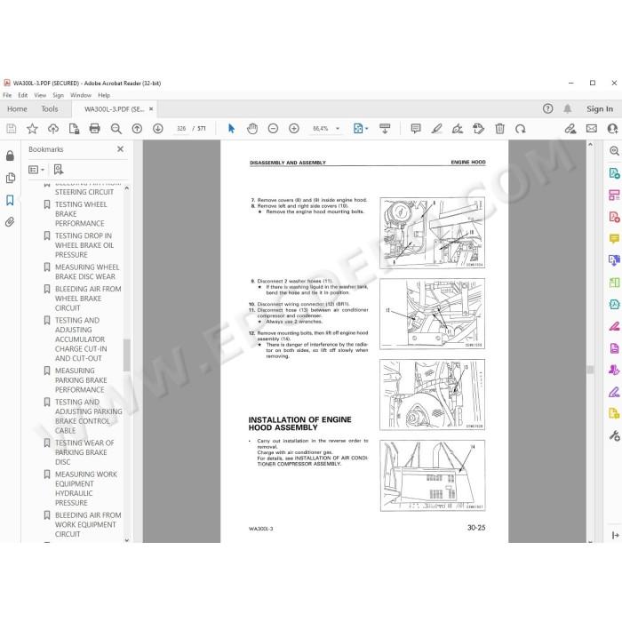622x622 pixels.
Task: Click the Sign In button
Action: pos(600,108)
